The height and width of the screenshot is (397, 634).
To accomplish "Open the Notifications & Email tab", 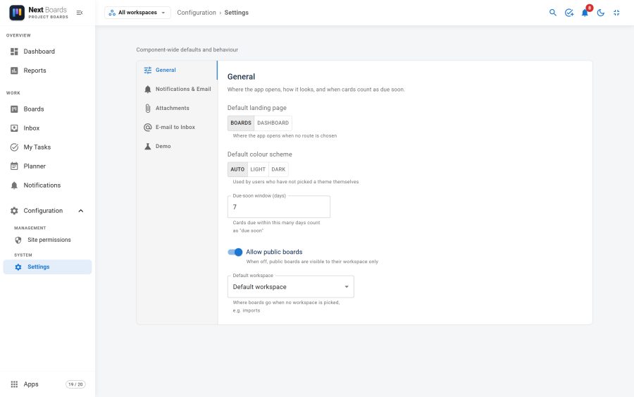I will 177,89.
